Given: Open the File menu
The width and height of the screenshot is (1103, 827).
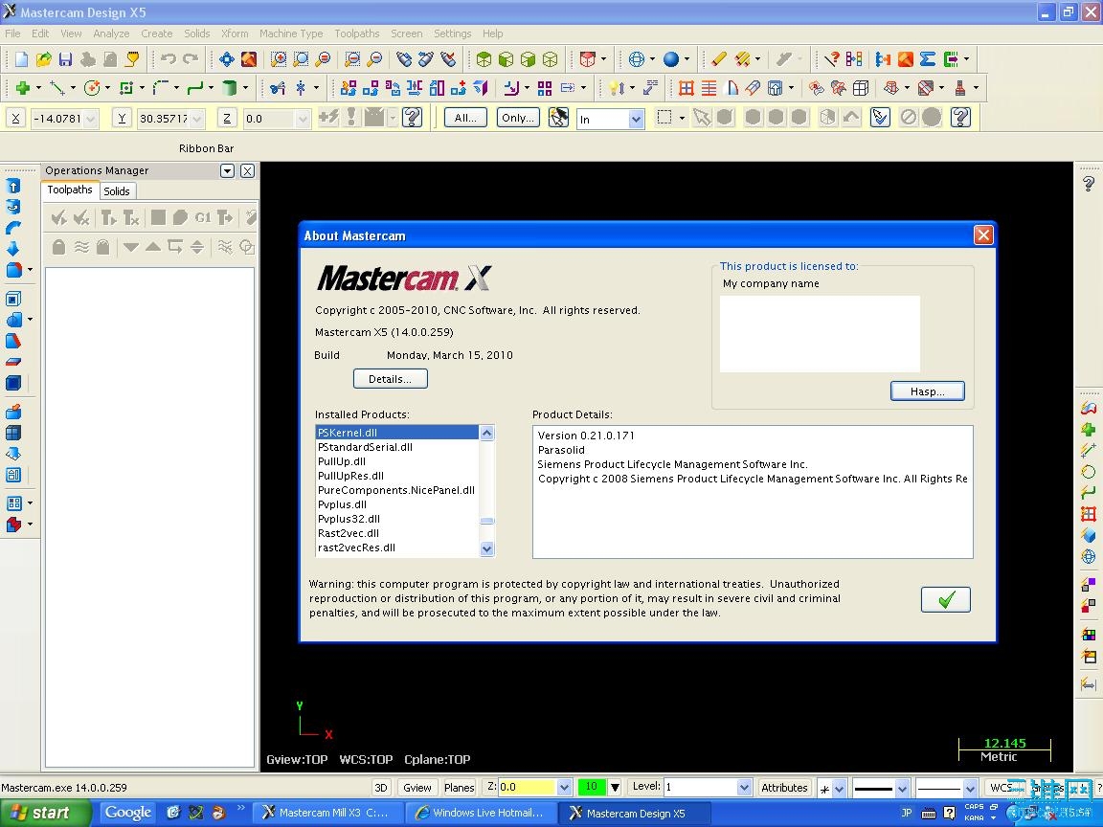Looking at the screenshot, I should pyautogui.click(x=12, y=34).
